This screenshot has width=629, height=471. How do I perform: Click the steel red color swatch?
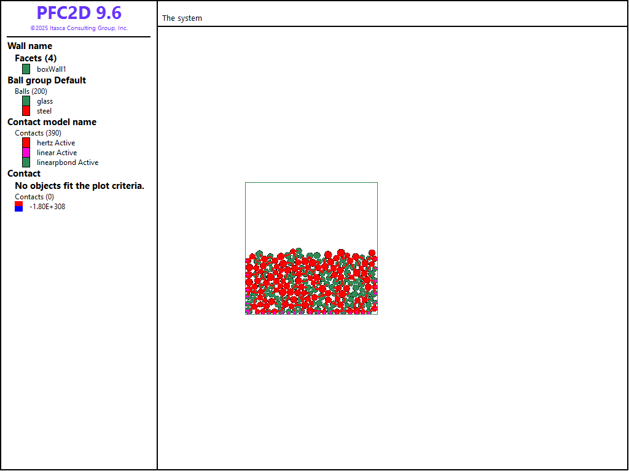coord(26,111)
